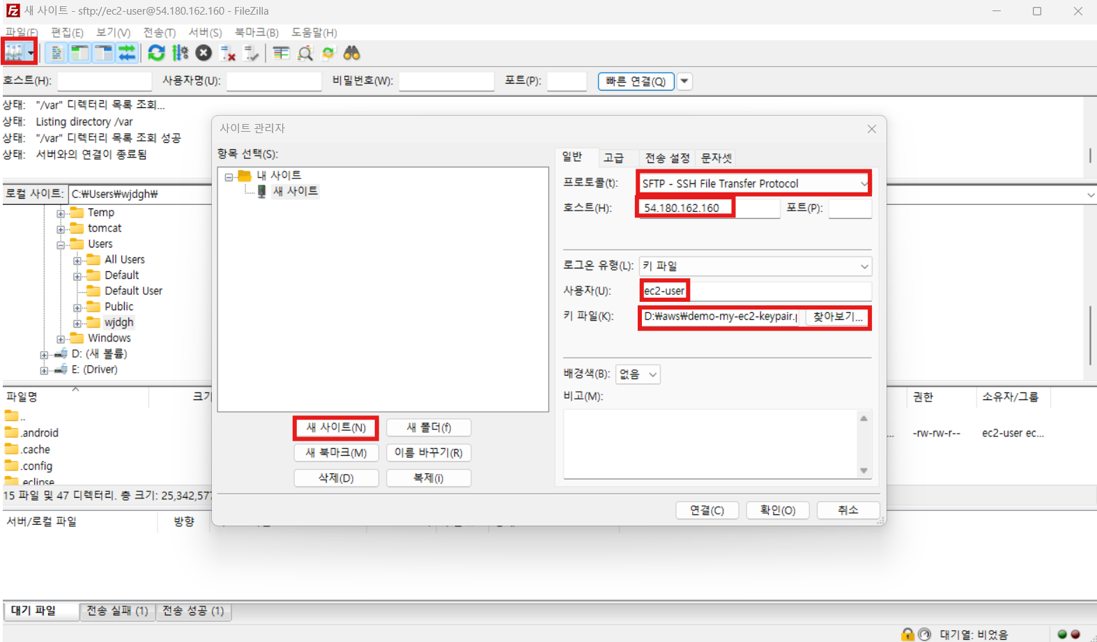Click the 복제(I) button
This screenshot has width=1097, height=642.
click(x=429, y=478)
